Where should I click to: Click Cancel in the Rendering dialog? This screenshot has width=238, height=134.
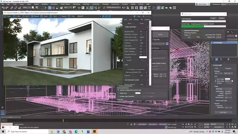(221, 18)
